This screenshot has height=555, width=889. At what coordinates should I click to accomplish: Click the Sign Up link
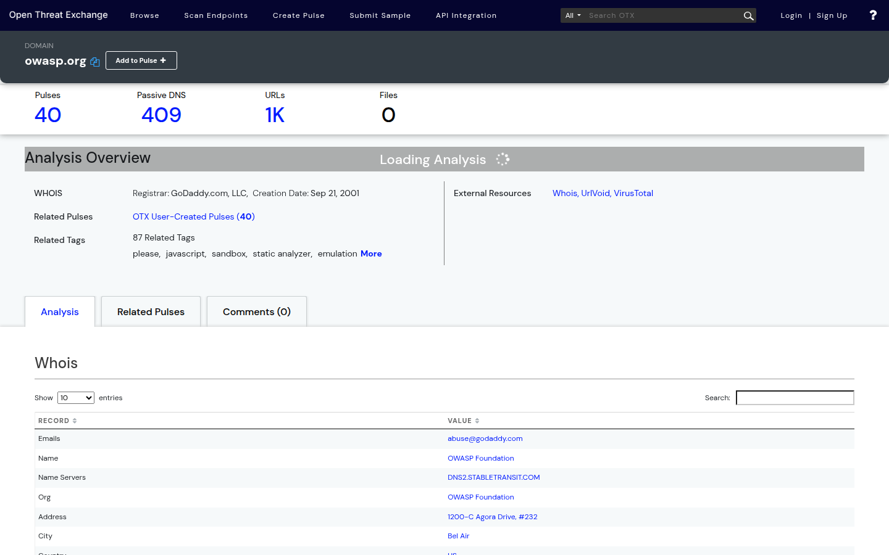(x=832, y=15)
